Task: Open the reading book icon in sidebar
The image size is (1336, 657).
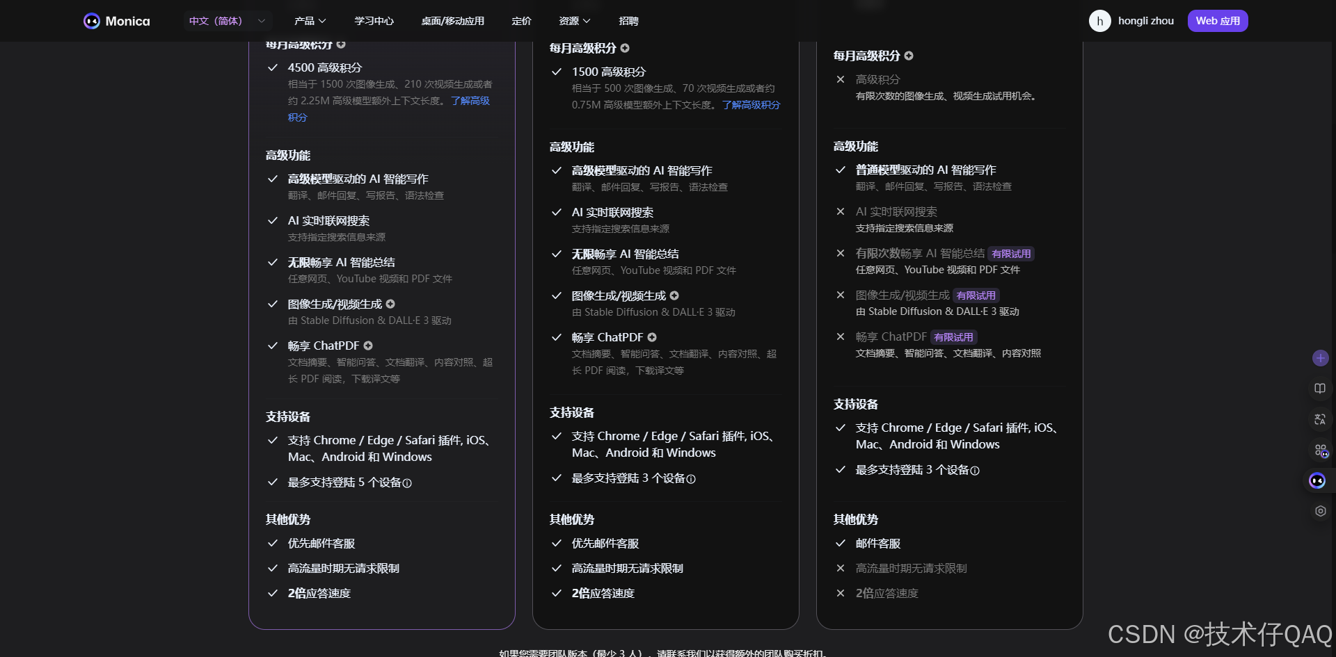Action: [x=1320, y=389]
